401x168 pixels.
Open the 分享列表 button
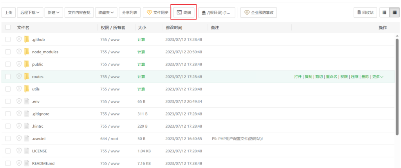click(130, 12)
